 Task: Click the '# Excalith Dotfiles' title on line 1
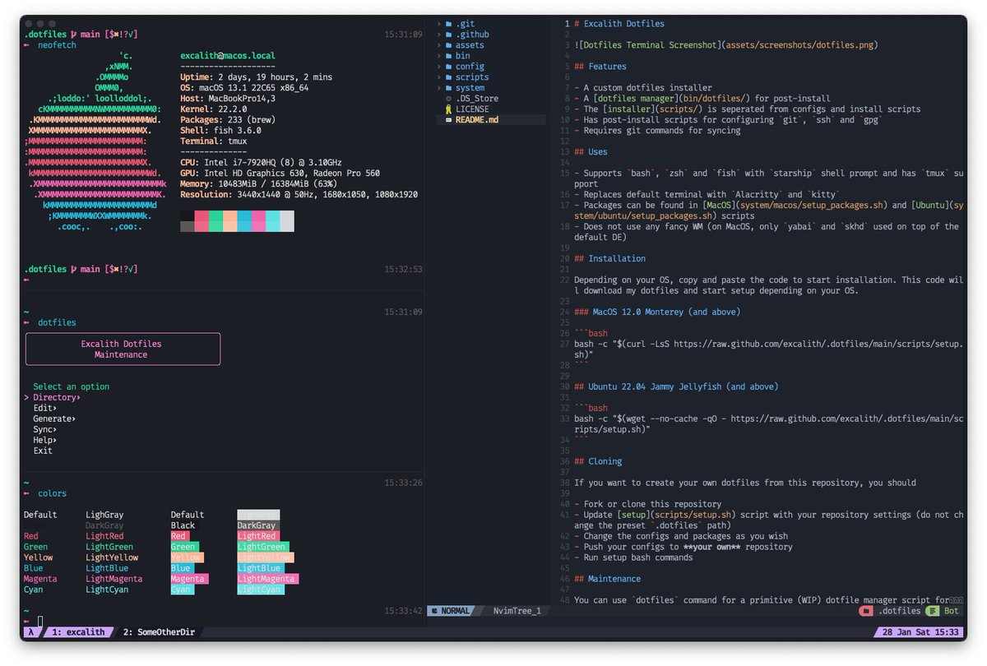pos(619,24)
